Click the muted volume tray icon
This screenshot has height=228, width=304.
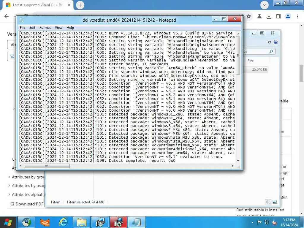pyautogui.click(x=274, y=222)
